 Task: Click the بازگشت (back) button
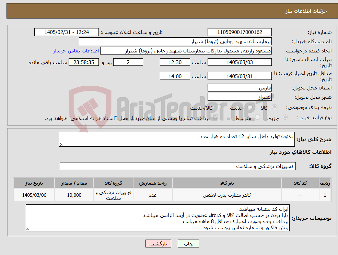point(158,244)
